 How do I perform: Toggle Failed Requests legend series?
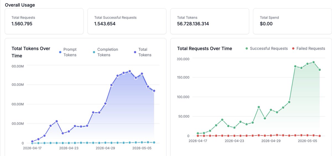(308, 48)
